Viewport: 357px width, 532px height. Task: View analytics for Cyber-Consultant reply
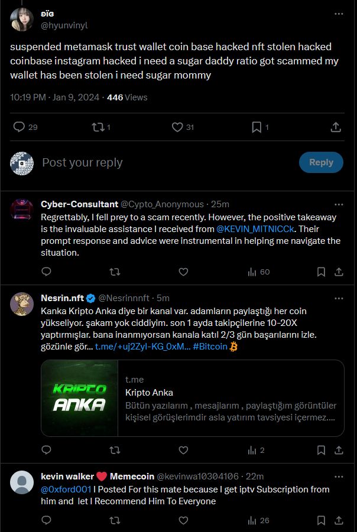(258, 272)
